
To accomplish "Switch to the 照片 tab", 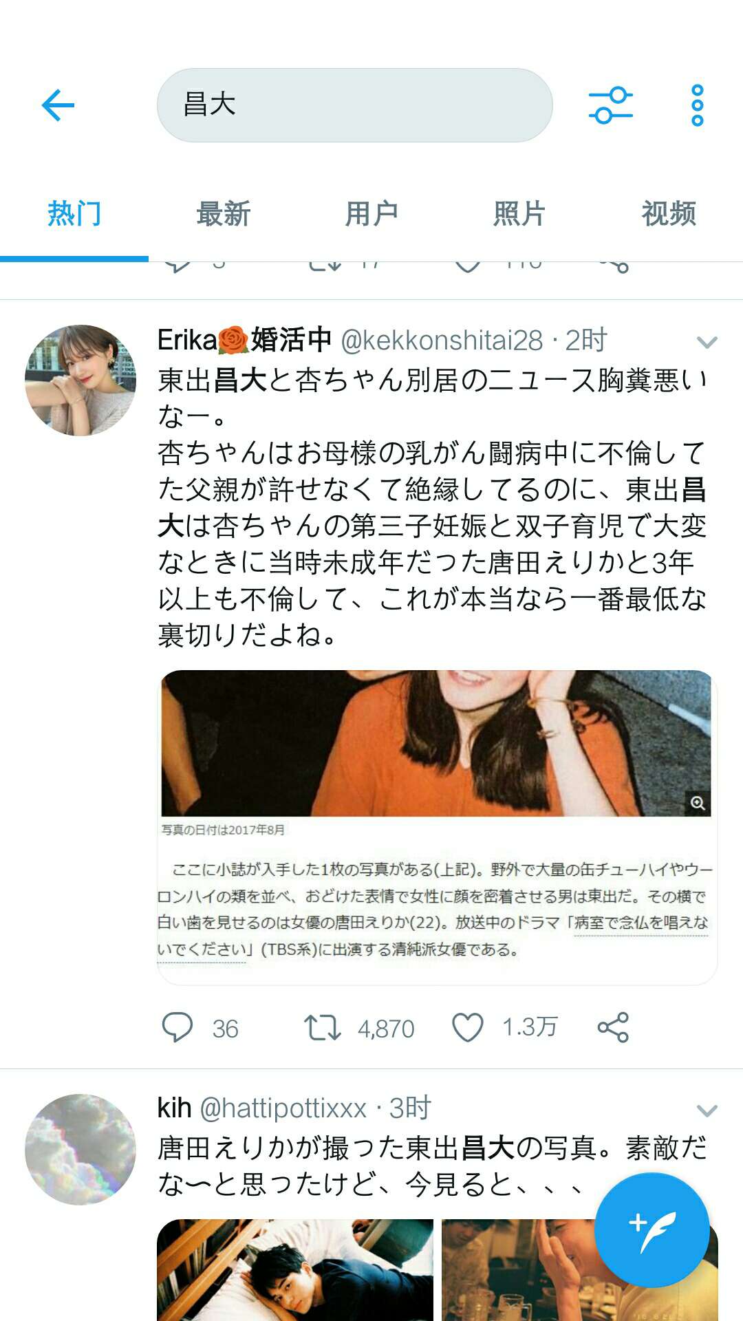I will coord(520,214).
